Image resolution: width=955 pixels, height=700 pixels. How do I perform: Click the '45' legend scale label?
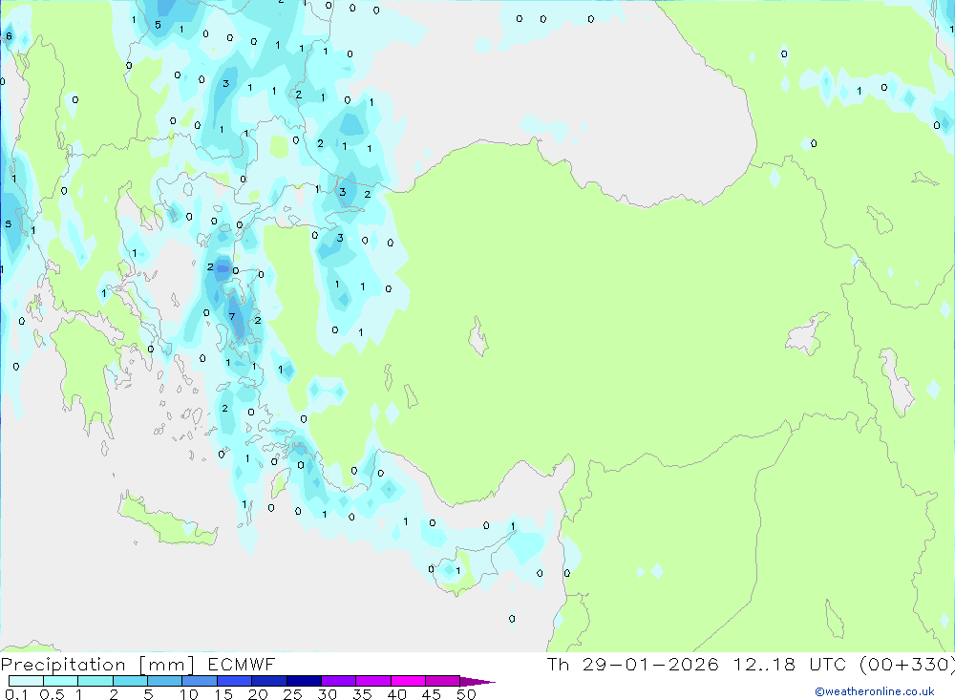point(432,694)
